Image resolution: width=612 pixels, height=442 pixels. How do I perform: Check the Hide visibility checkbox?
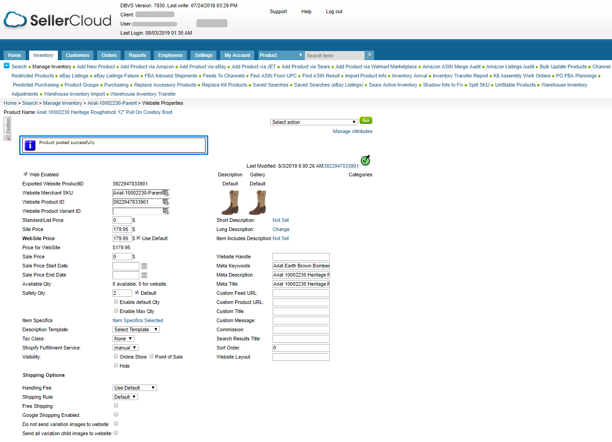click(x=116, y=365)
